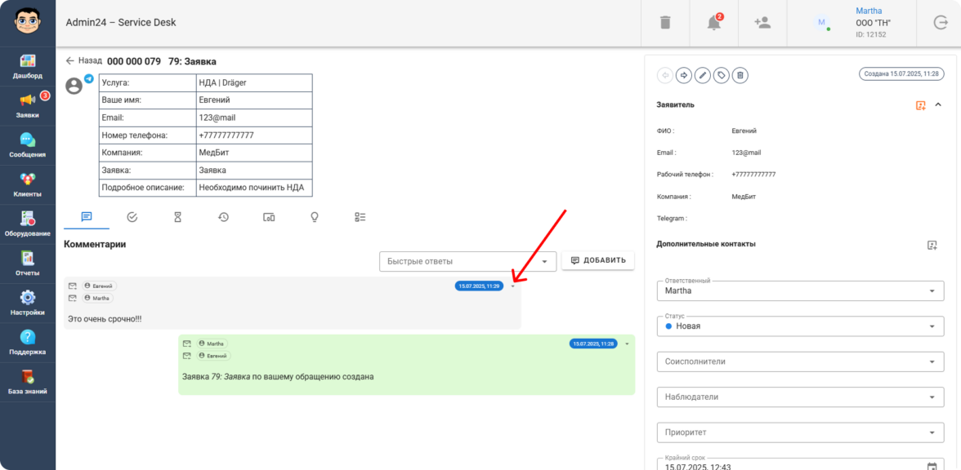The width and height of the screenshot is (961, 470).
Task: Click the orange add contact icon by Заявитель
Action: tap(920, 105)
